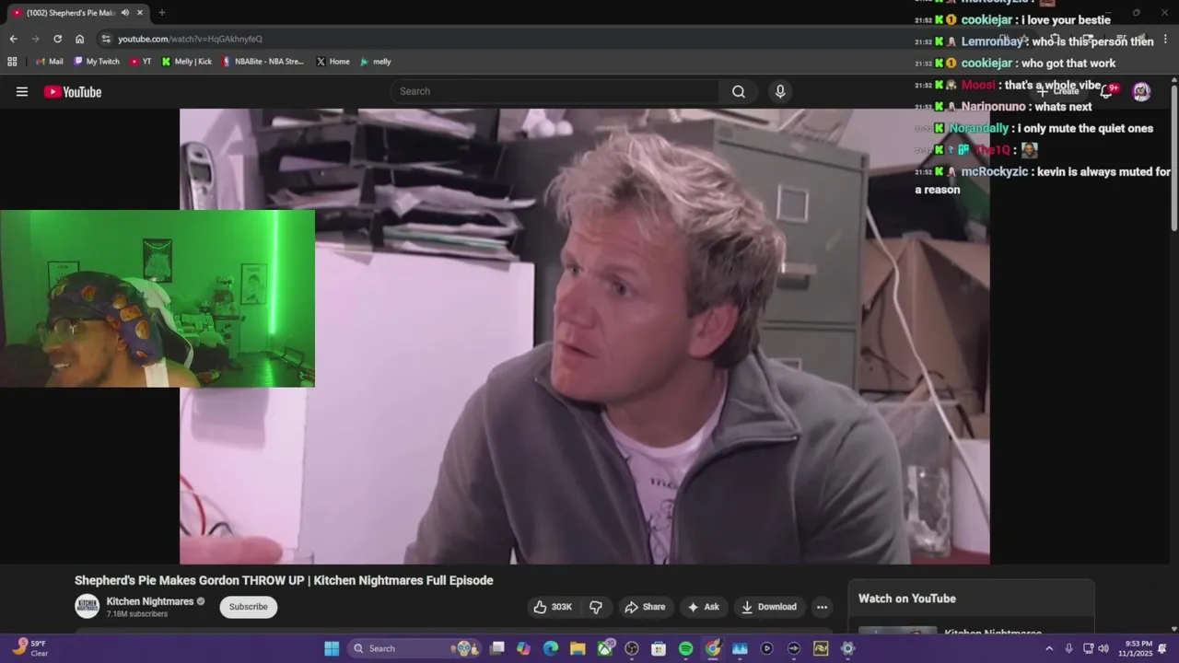
Task: Open Task View on the taskbar
Action: 497,648
